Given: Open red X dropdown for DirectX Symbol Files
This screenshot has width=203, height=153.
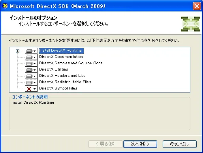Looking at the screenshot, I should 31,89.
